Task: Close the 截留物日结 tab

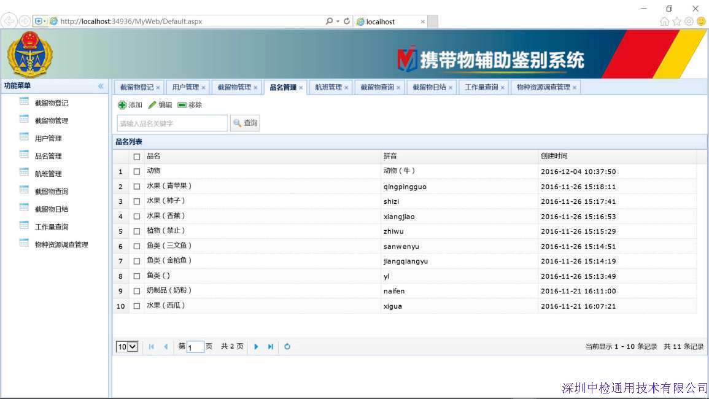Action: pos(451,88)
